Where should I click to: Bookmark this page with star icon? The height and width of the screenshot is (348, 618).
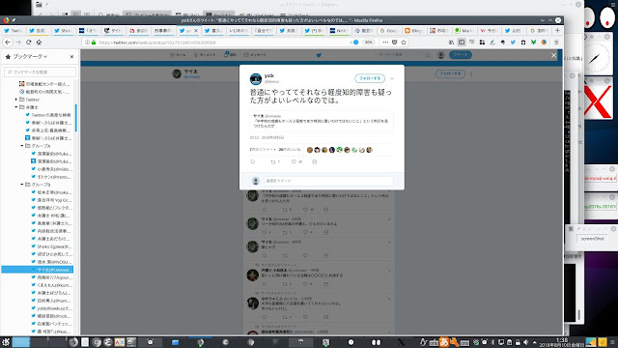coord(404,43)
